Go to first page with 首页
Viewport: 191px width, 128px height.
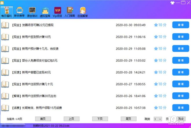coord(43,119)
